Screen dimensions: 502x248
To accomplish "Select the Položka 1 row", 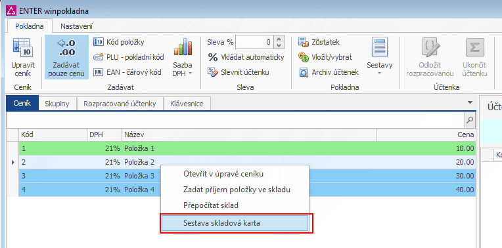I will (247, 149).
